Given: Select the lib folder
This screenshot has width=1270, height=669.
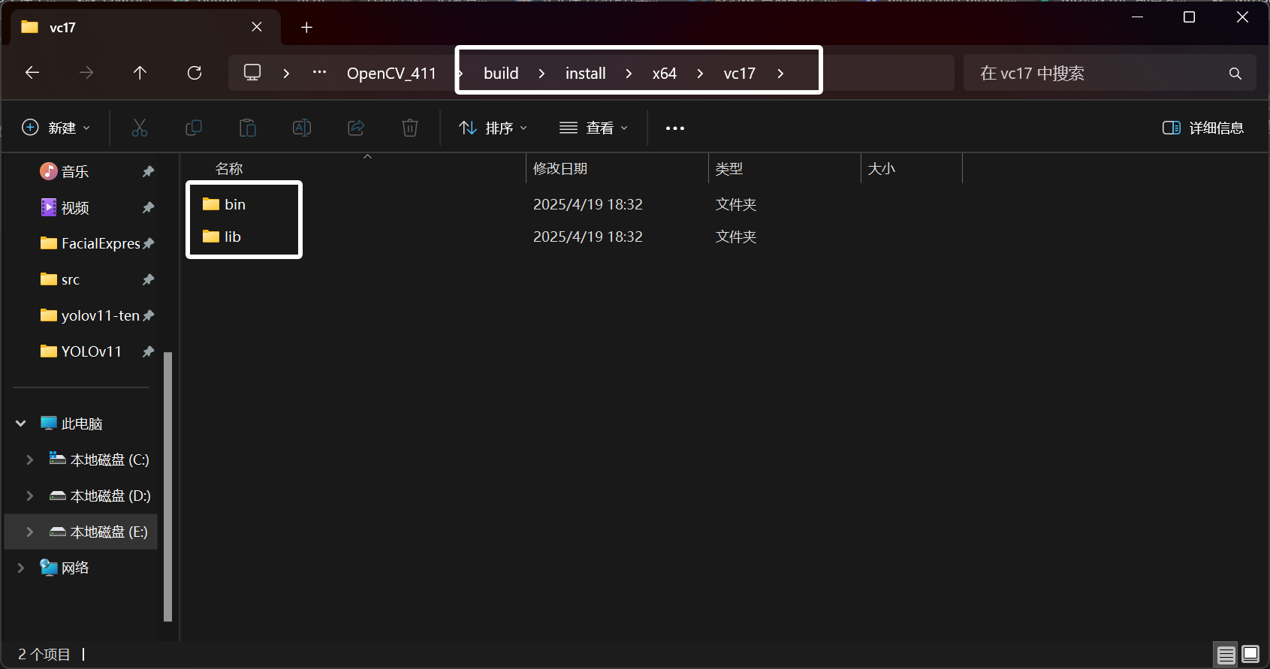Looking at the screenshot, I should coord(233,237).
